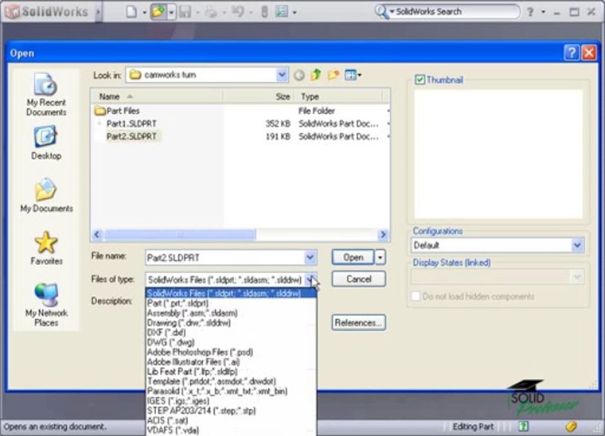The width and height of the screenshot is (605, 436).
Task: Open the Favorites location
Action: coord(47,248)
